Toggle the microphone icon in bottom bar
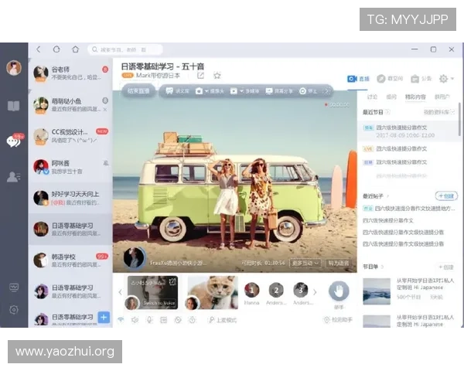This screenshot has width=464, height=371. pos(149,320)
